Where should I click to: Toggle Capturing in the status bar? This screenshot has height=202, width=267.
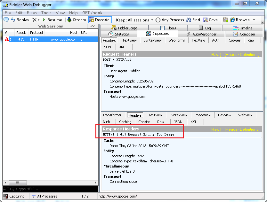click(x=14, y=196)
